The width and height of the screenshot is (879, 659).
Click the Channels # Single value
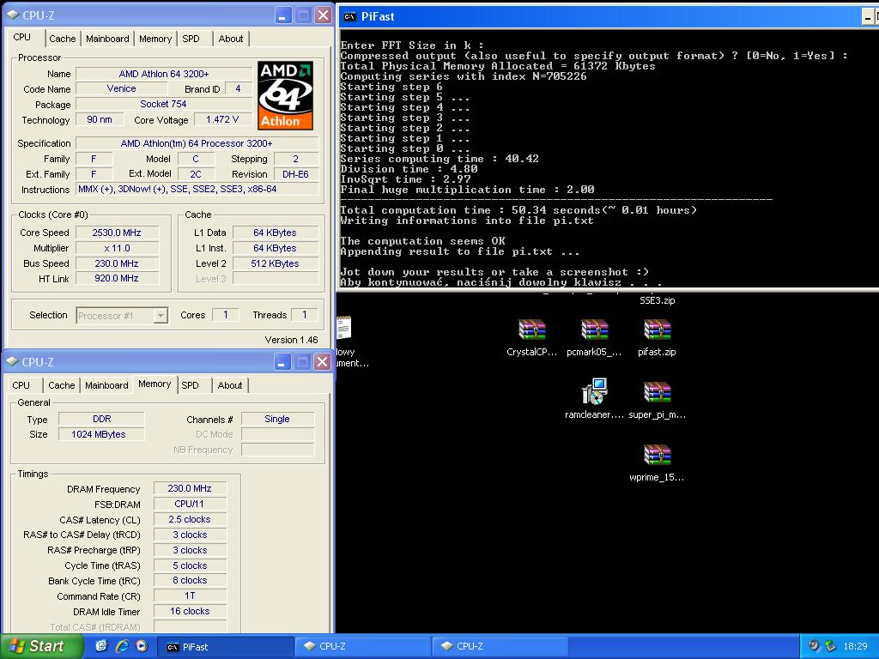(x=277, y=419)
